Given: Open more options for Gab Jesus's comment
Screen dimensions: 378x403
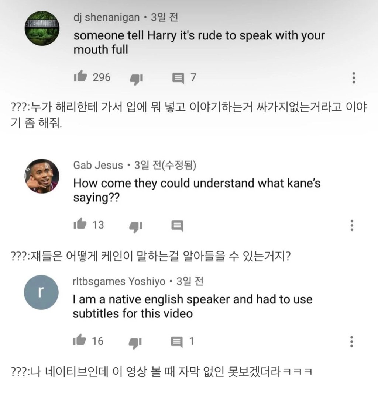Looking at the screenshot, I should coord(352,225).
